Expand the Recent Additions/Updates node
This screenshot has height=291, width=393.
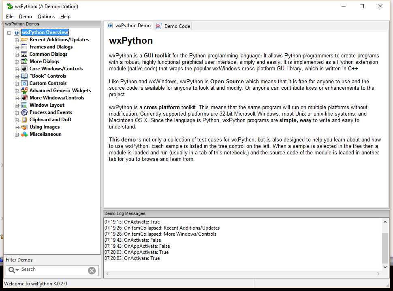[17, 40]
